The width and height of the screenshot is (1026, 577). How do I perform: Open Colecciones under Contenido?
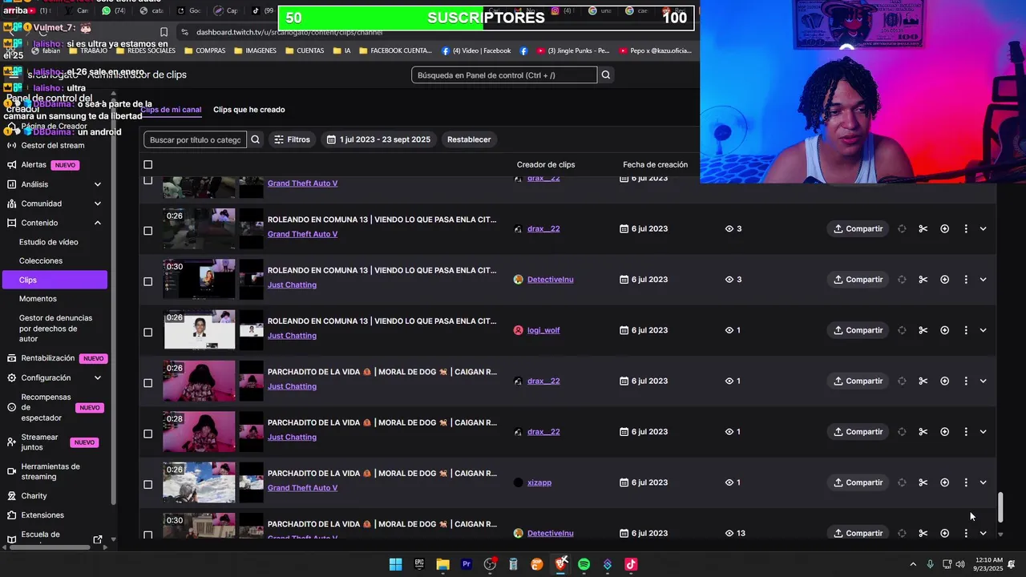tap(41, 260)
